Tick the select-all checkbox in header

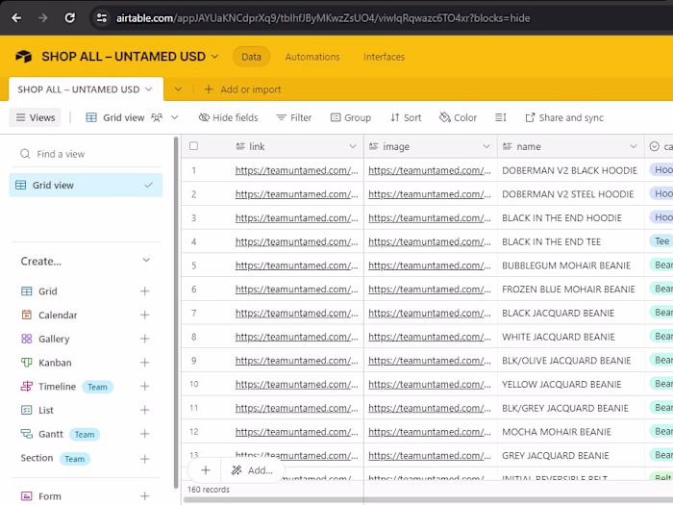point(193,146)
